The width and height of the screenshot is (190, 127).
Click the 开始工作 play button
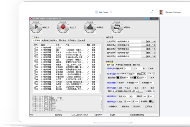pyautogui.click(x=36, y=27)
